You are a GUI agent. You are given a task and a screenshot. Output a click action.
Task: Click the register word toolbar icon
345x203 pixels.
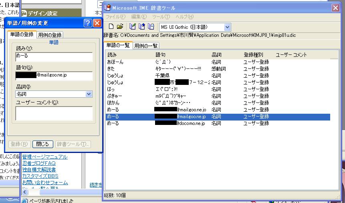(133, 27)
